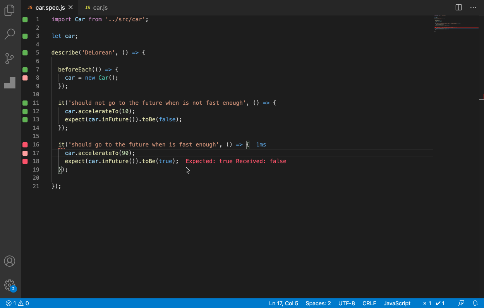
Task: Open the feedback icon in status bar
Action: [461, 303]
